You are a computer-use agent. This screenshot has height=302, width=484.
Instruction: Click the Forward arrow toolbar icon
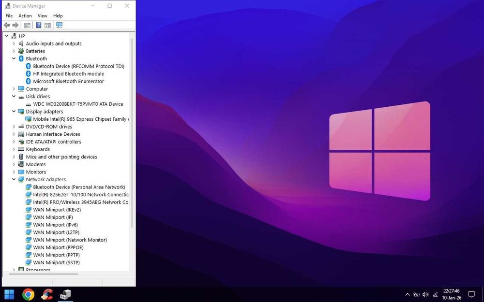click(15, 25)
